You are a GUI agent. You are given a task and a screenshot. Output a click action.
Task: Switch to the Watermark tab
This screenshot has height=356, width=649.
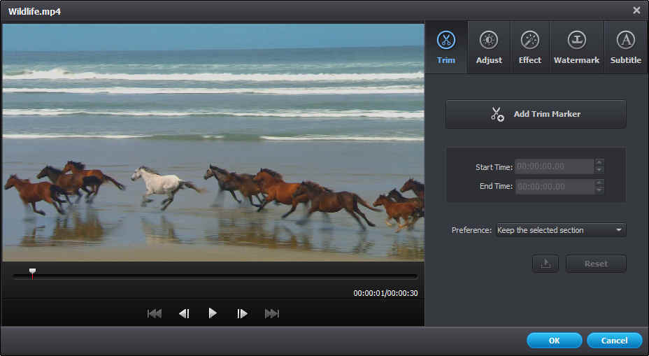point(576,47)
